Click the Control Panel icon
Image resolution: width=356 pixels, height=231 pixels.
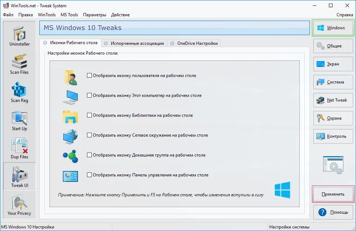pos(70,176)
